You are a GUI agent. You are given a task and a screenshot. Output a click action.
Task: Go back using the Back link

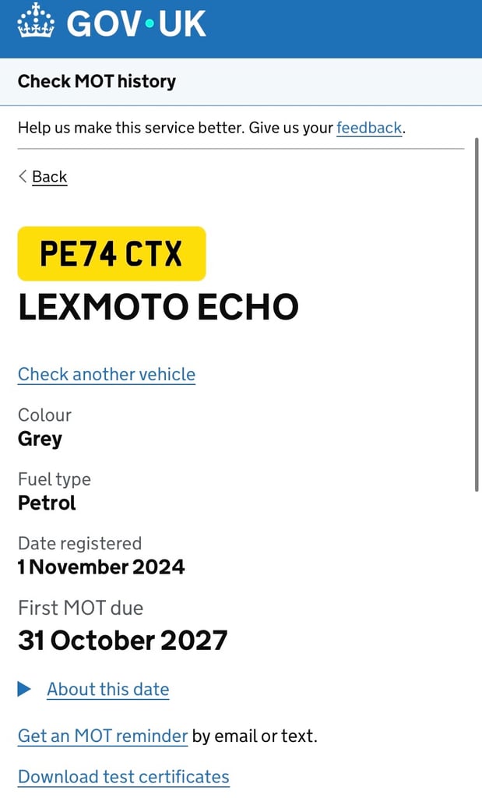tap(49, 177)
